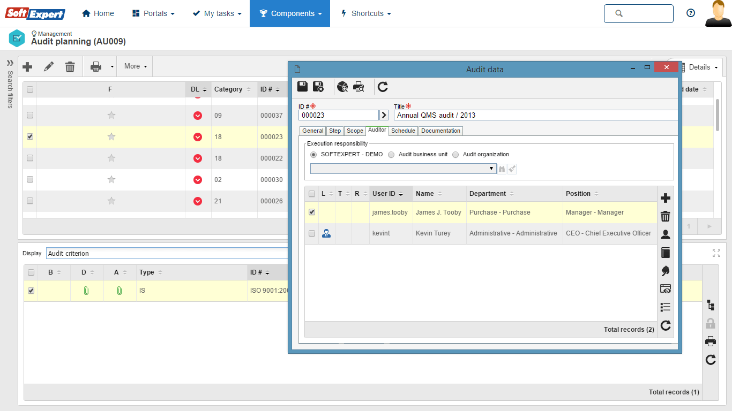Toggle checkbox for the ISO 9001 criterion row
This screenshot has width=732, height=411.
31,291
